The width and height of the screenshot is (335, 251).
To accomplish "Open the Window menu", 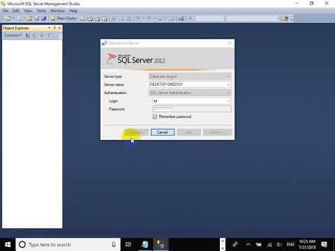I will (x=57, y=10).
